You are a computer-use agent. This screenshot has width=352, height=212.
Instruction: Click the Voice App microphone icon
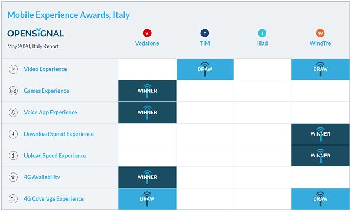[x=13, y=112]
